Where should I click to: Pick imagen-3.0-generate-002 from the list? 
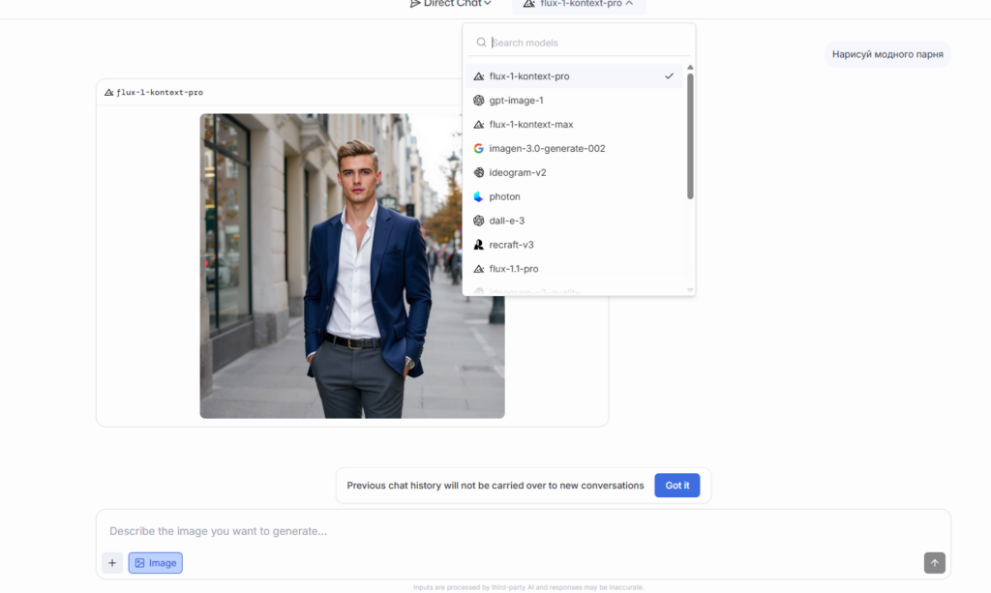point(574,148)
